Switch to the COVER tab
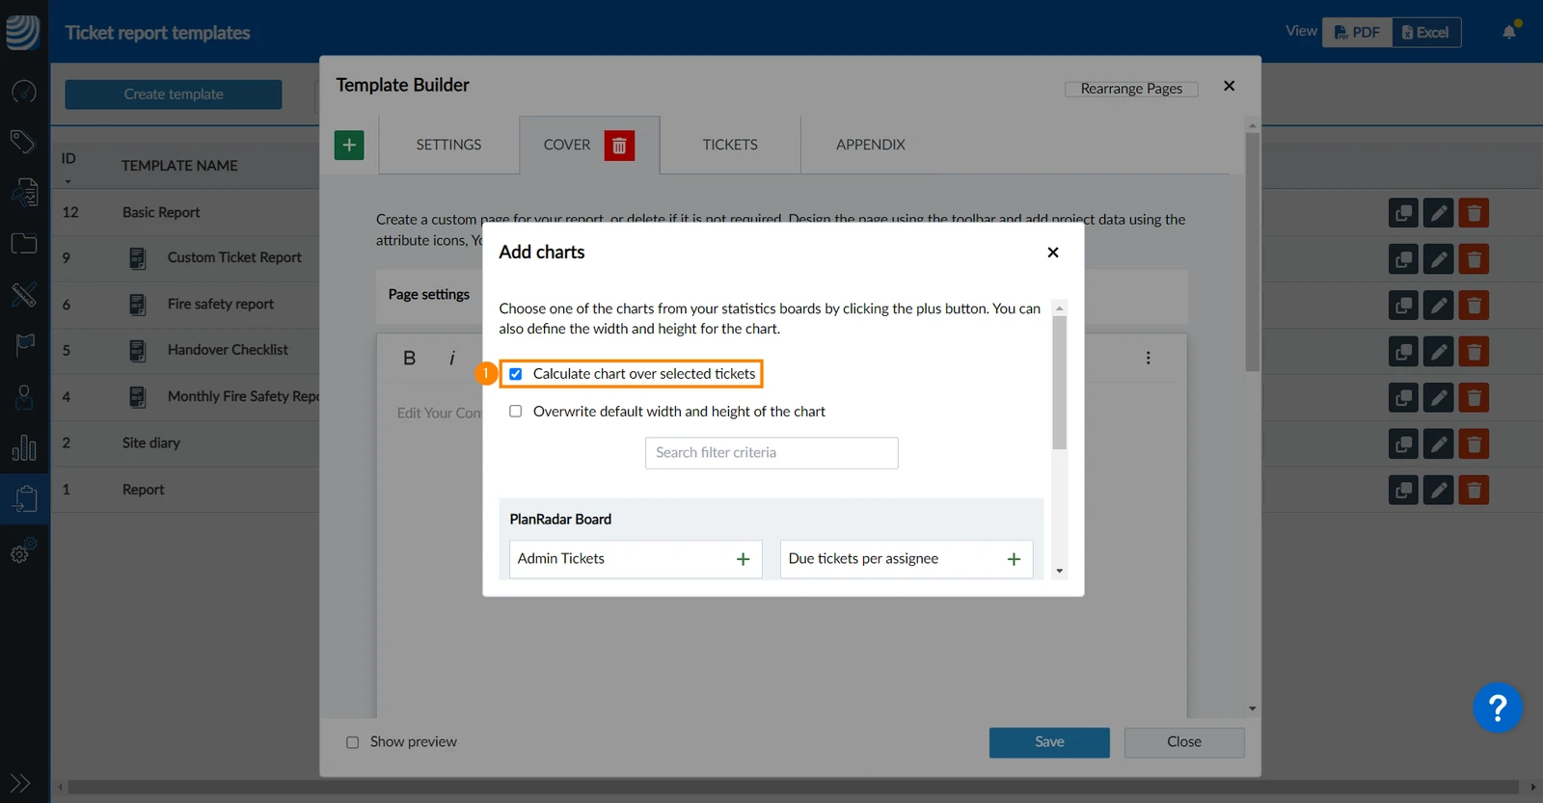 pyautogui.click(x=566, y=145)
